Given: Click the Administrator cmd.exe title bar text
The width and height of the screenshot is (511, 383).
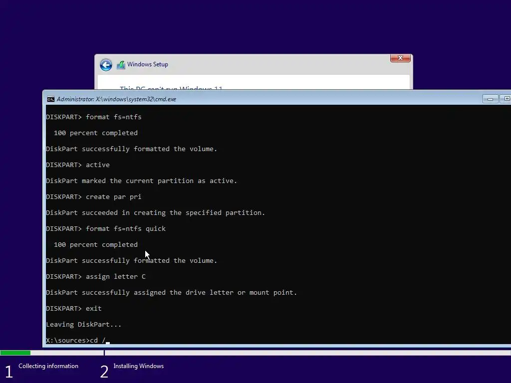Looking at the screenshot, I should point(116,99).
